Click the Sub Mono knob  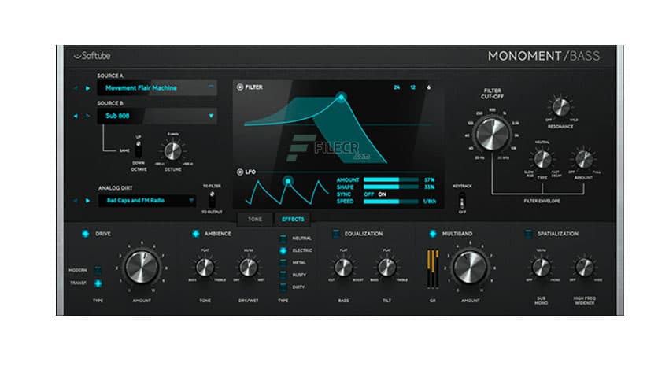[x=541, y=268]
